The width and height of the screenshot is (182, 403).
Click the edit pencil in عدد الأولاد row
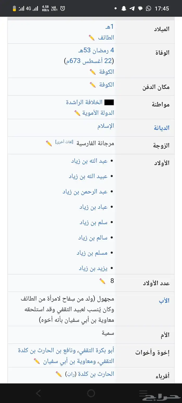(102, 281)
